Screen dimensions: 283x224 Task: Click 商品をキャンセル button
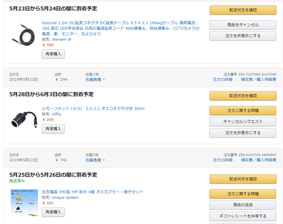[x=243, y=25]
